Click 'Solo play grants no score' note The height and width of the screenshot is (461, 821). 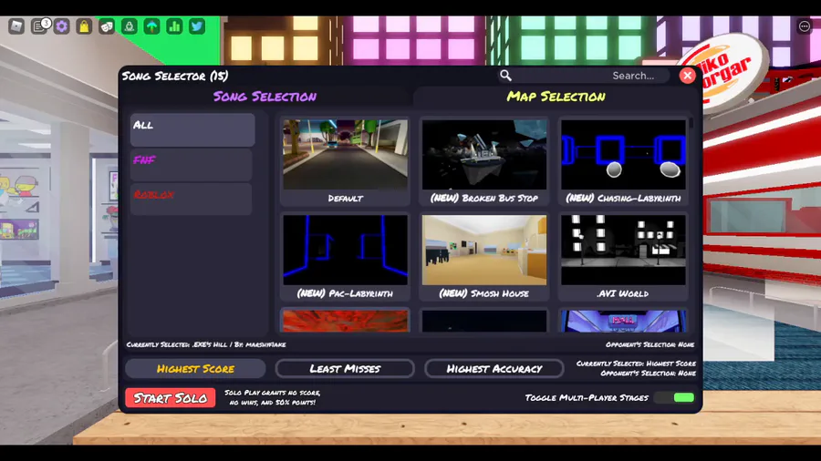[x=272, y=397]
